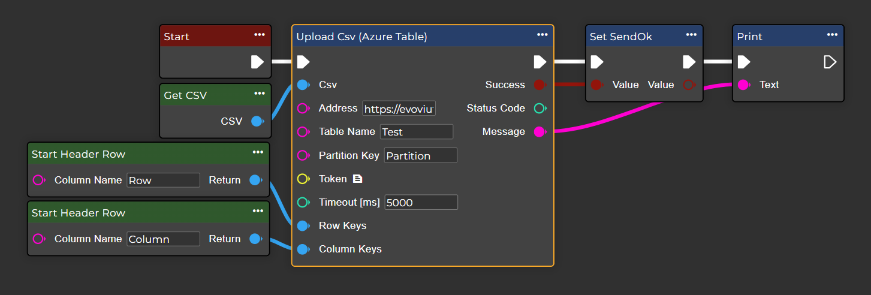Open the Set SendOk node options menu
The image size is (871, 295).
click(x=691, y=35)
